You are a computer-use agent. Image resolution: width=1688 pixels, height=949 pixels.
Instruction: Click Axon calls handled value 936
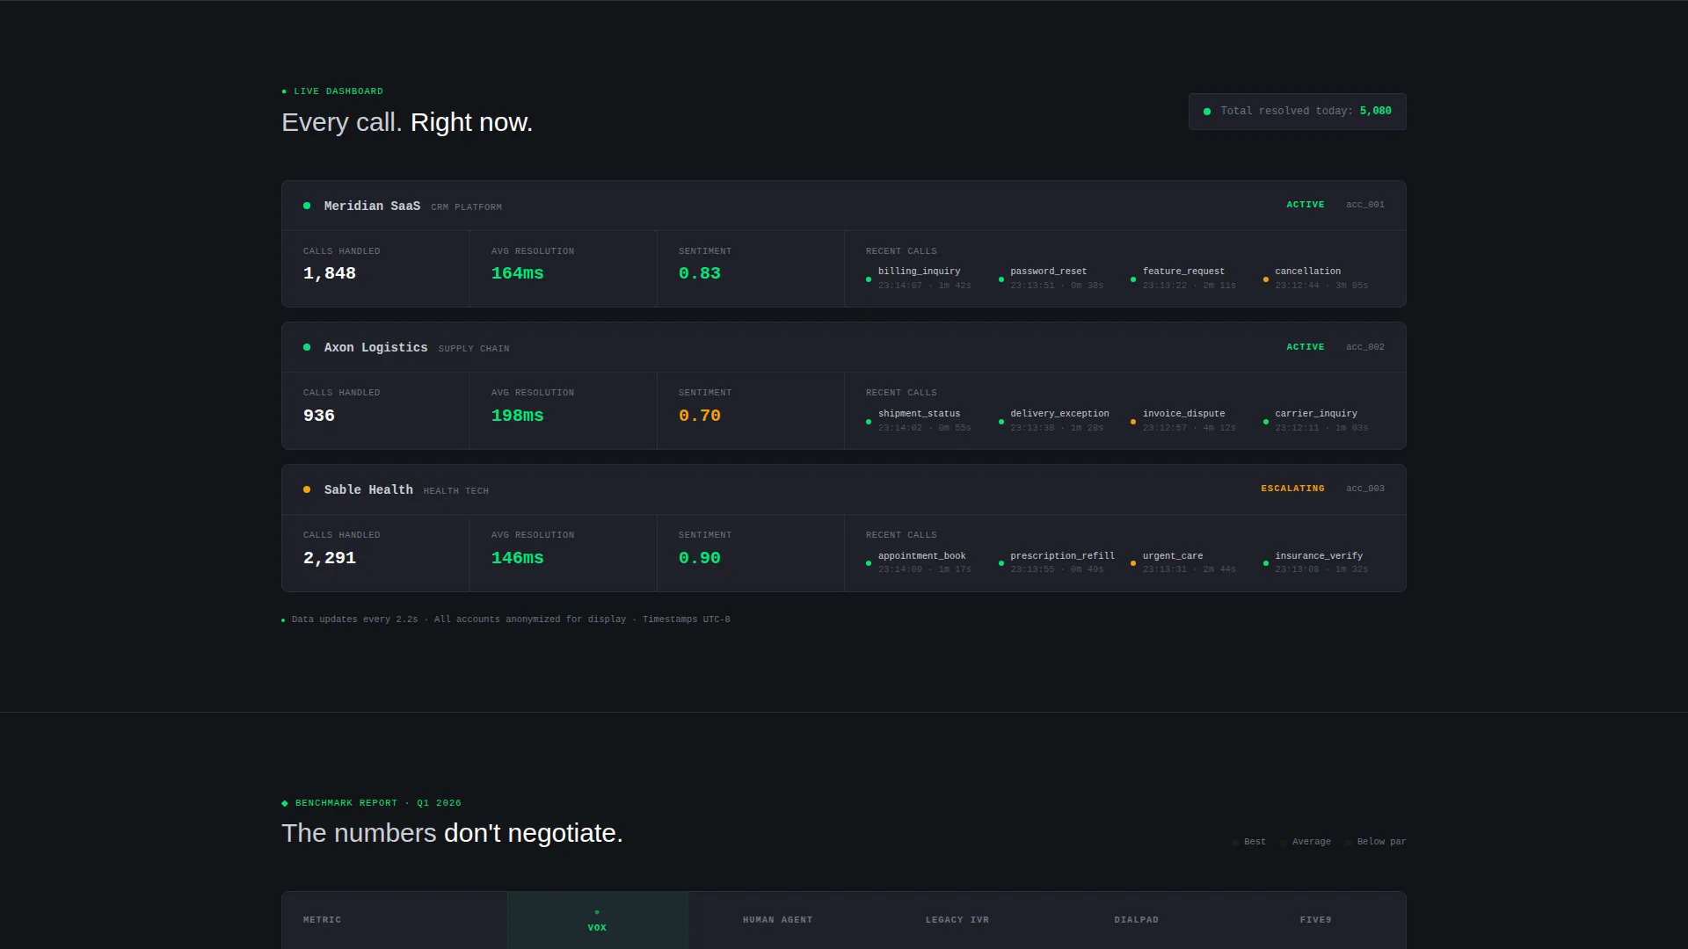point(319,416)
